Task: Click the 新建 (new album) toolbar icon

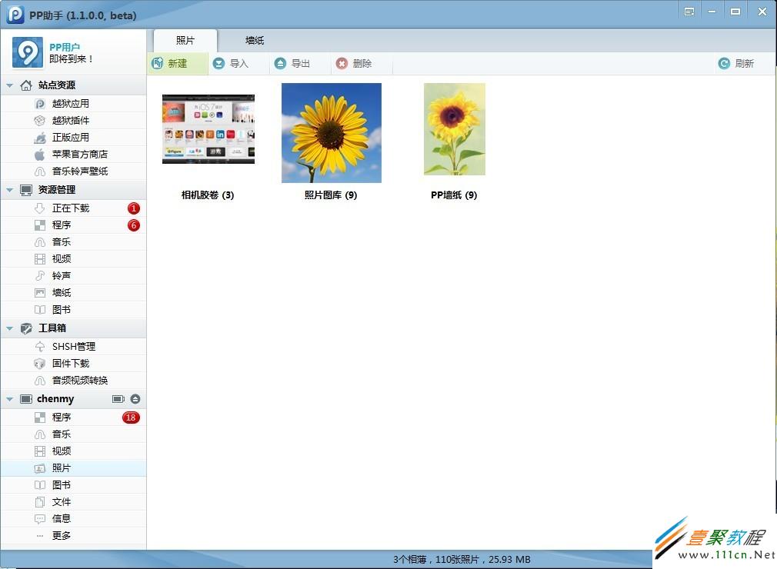Action: tap(158, 63)
